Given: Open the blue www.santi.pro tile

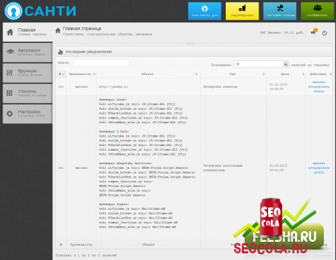Looking at the screenshot, I should [204, 11].
